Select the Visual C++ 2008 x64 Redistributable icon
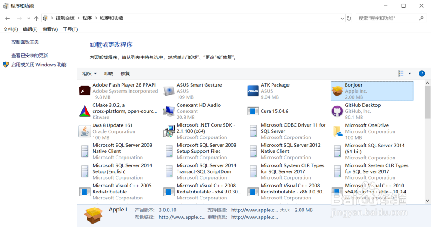Viewport: 431px width, 227px height. pos(169,192)
